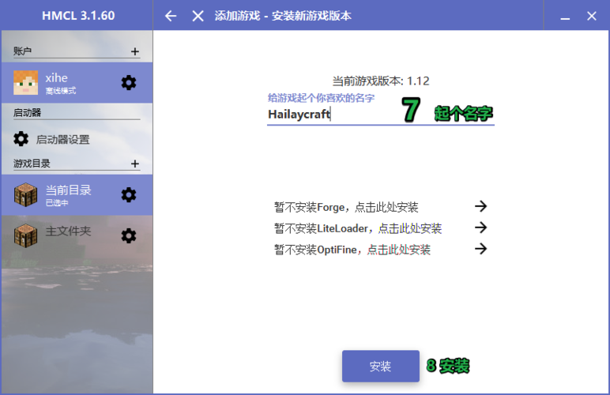Add a game directory with the plus icon

[x=134, y=164]
